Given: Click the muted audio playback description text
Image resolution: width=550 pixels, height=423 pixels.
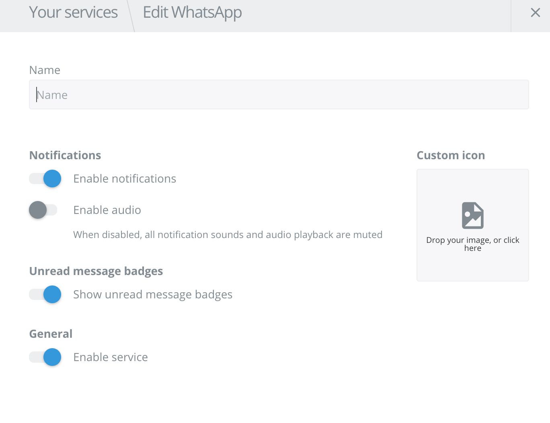Looking at the screenshot, I should (x=228, y=234).
